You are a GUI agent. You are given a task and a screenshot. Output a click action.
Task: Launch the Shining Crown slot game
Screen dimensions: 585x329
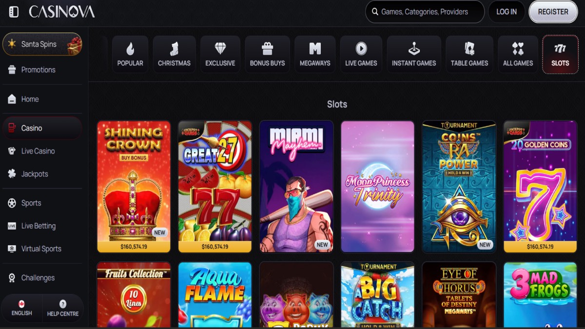tap(134, 186)
